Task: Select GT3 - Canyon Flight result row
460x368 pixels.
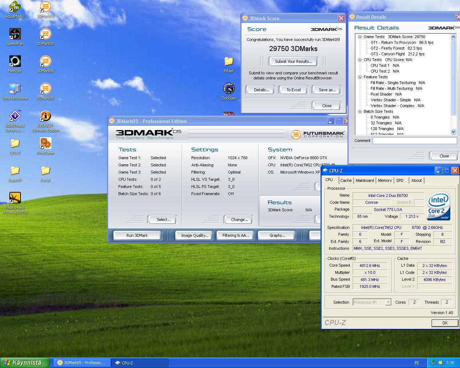Action: click(x=397, y=54)
